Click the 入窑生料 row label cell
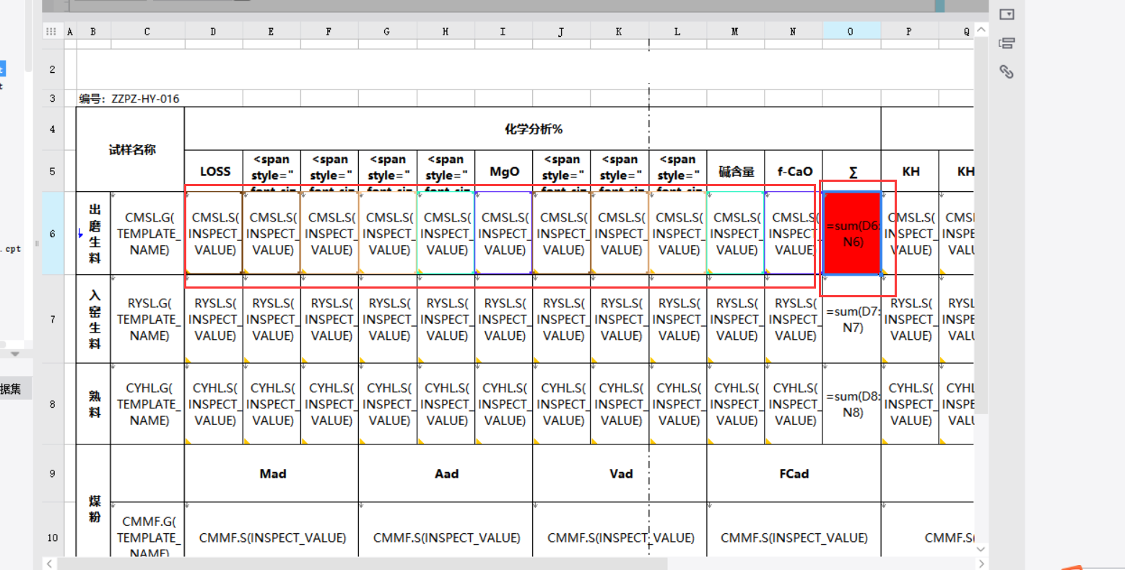The width and height of the screenshot is (1125, 570). click(x=94, y=319)
